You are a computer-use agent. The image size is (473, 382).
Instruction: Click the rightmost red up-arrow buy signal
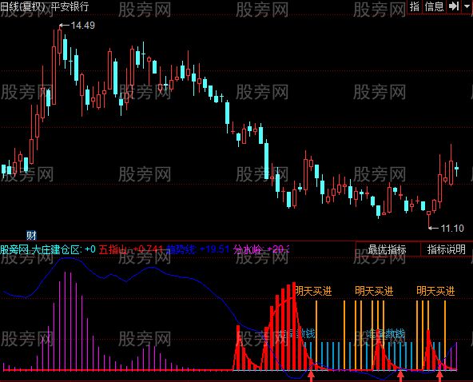point(439,376)
